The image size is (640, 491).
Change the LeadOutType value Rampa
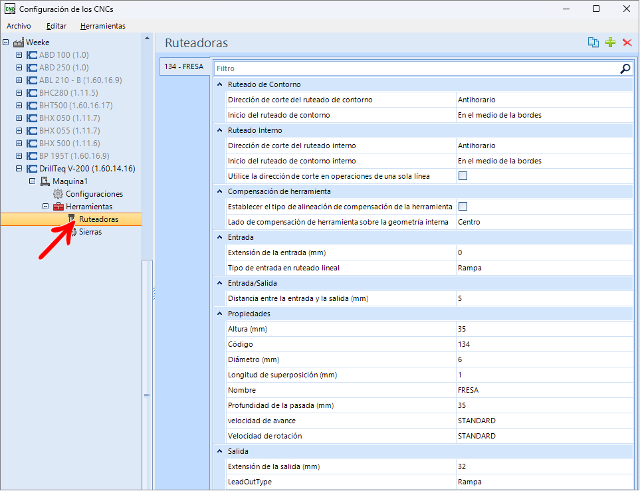[x=544, y=482]
